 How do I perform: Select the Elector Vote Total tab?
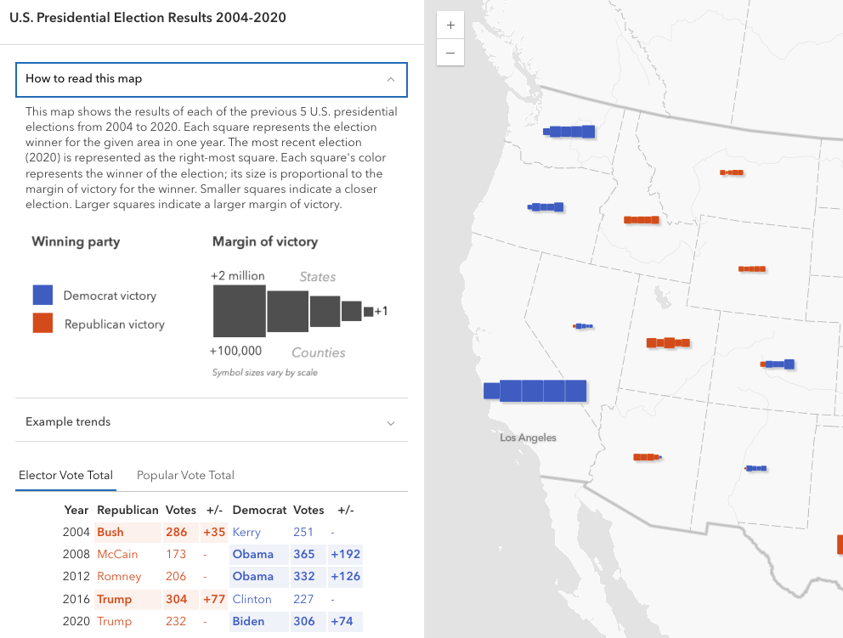coord(65,475)
